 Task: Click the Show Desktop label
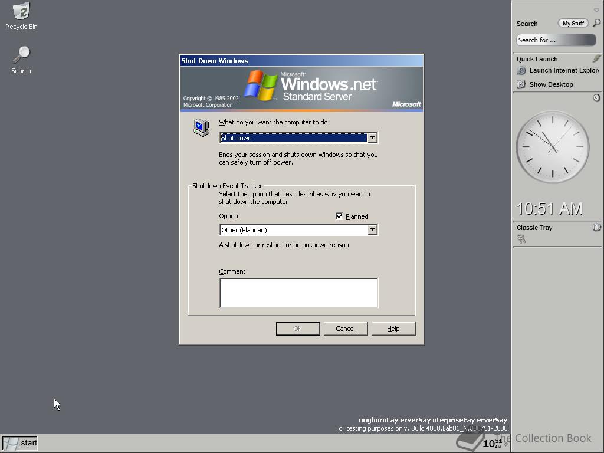pyautogui.click(x=552, y=84)
